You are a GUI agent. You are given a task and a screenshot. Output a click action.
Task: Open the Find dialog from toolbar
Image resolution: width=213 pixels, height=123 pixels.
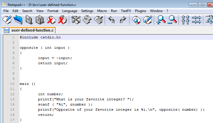(136, 20)
